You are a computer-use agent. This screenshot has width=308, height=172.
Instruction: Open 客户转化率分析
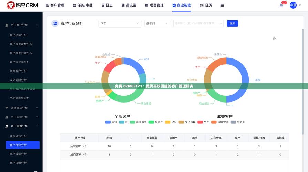coord(19,62)
